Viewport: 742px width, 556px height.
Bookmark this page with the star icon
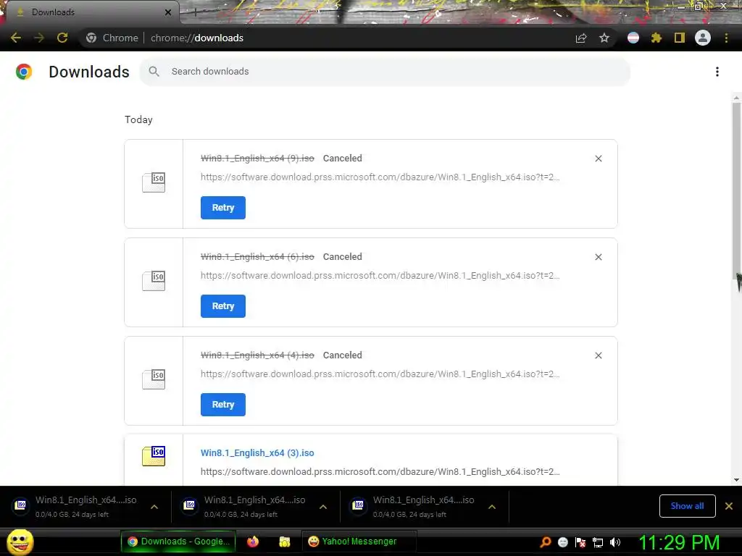point(604,38)
